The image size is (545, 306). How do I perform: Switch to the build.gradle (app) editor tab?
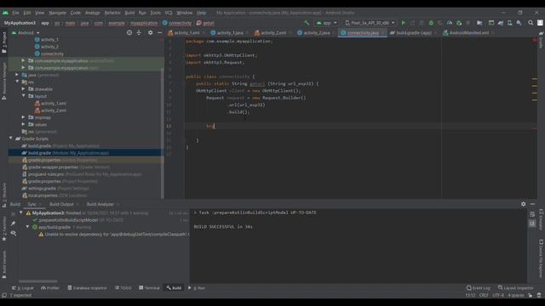[x=413, y=33]
